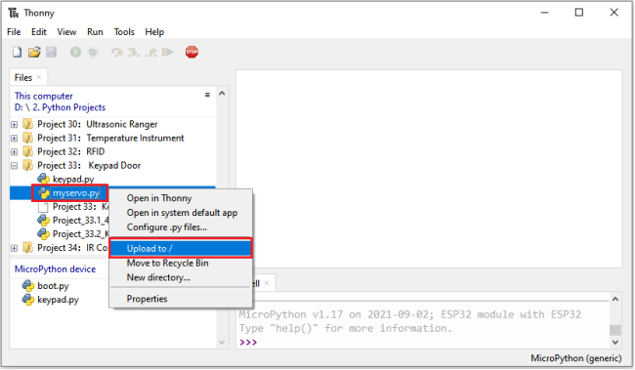Choose Open in system default app
The width and height of the screenshot is (635, 370).
(x=181, y=213)
